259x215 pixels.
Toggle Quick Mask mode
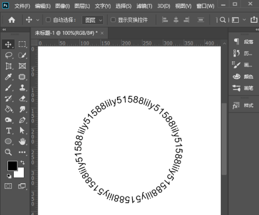point(8,186)
